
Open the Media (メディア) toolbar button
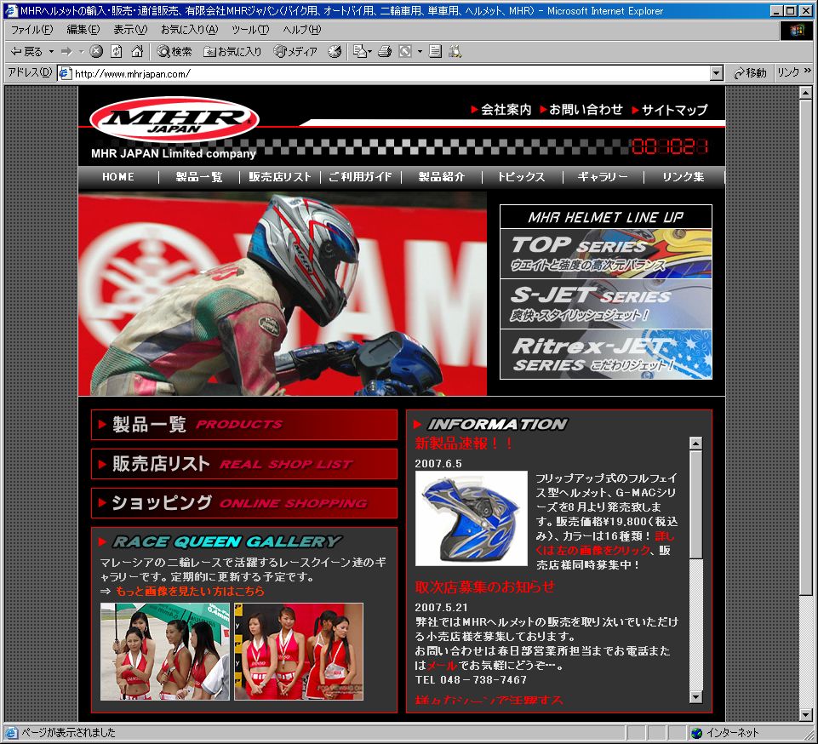(x=295, y=52)
